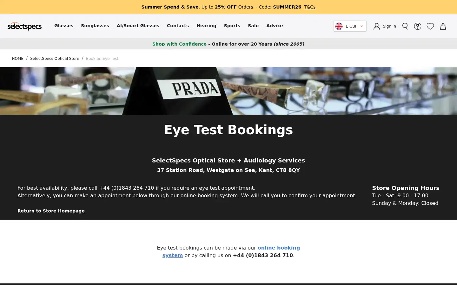Click the Sign In user icon
The height and width of the screenshot is (285, 457).
tap(376, 26)
